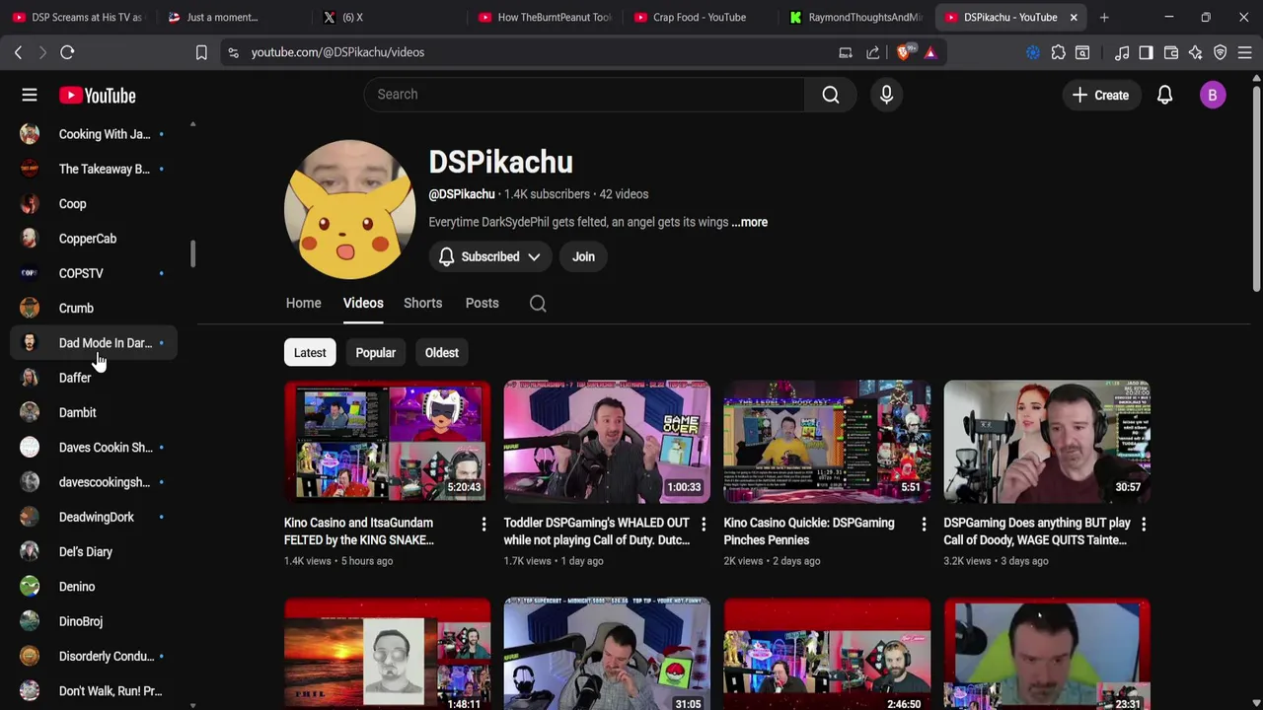Open CopperCab subscription
The width and height of the screenshot is (1263, 710).
pos(94,239)
